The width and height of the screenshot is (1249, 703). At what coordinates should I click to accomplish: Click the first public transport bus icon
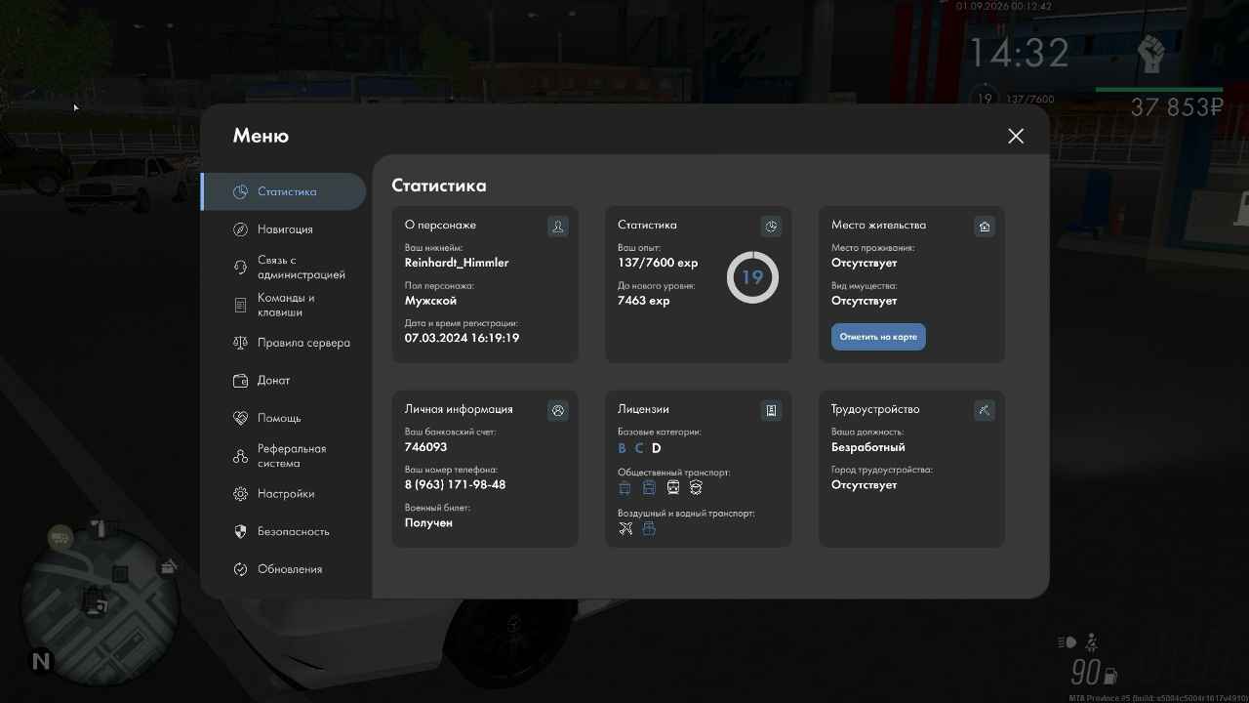coord(625,487)
